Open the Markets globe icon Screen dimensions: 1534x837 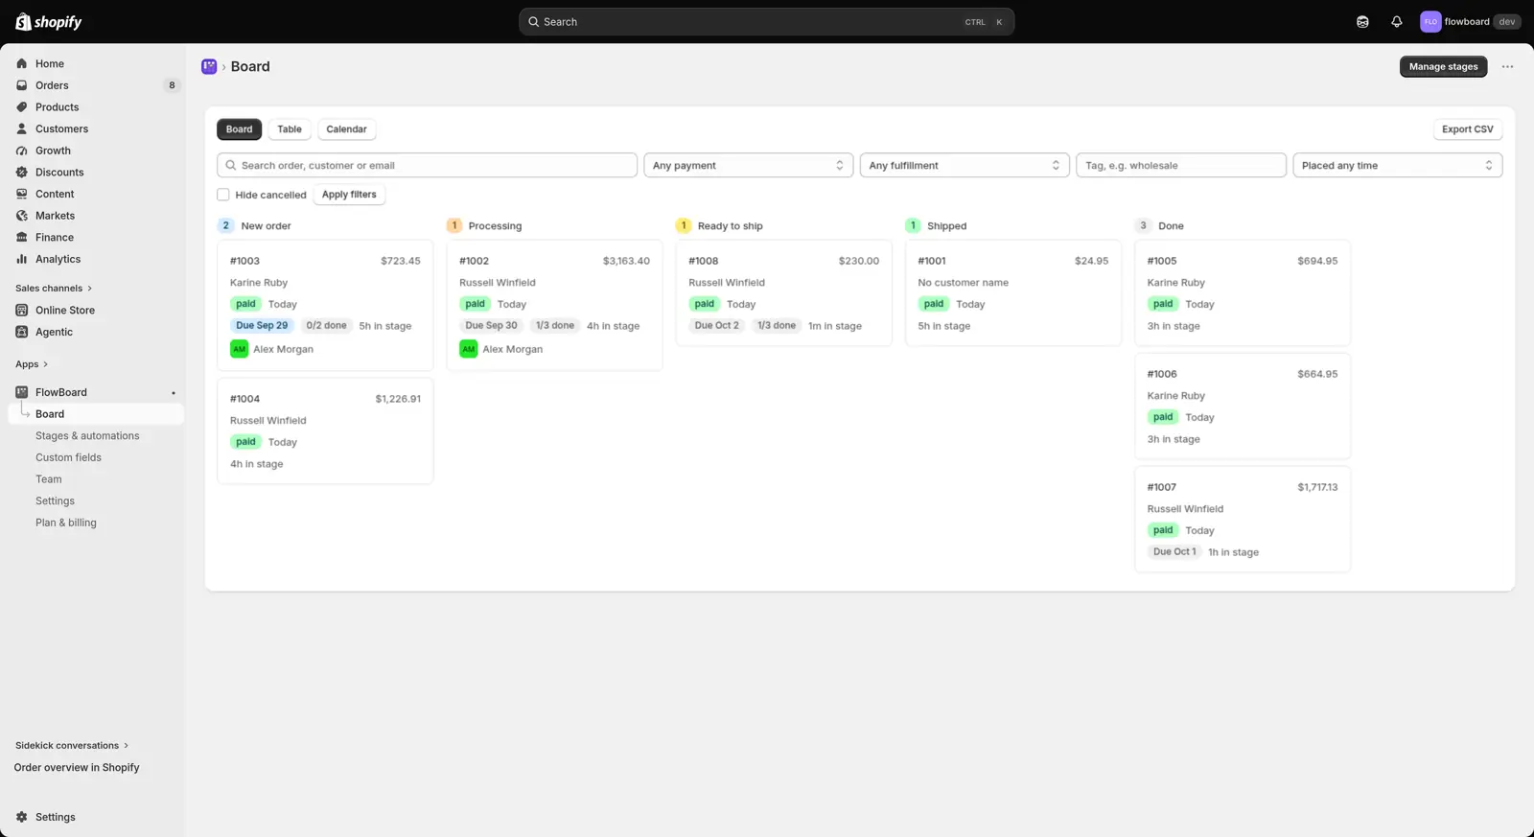pos(22,216)
